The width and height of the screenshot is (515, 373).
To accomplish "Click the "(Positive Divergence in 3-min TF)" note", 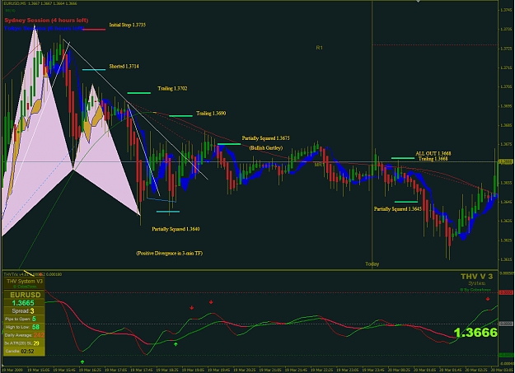I will pos(170,254).
